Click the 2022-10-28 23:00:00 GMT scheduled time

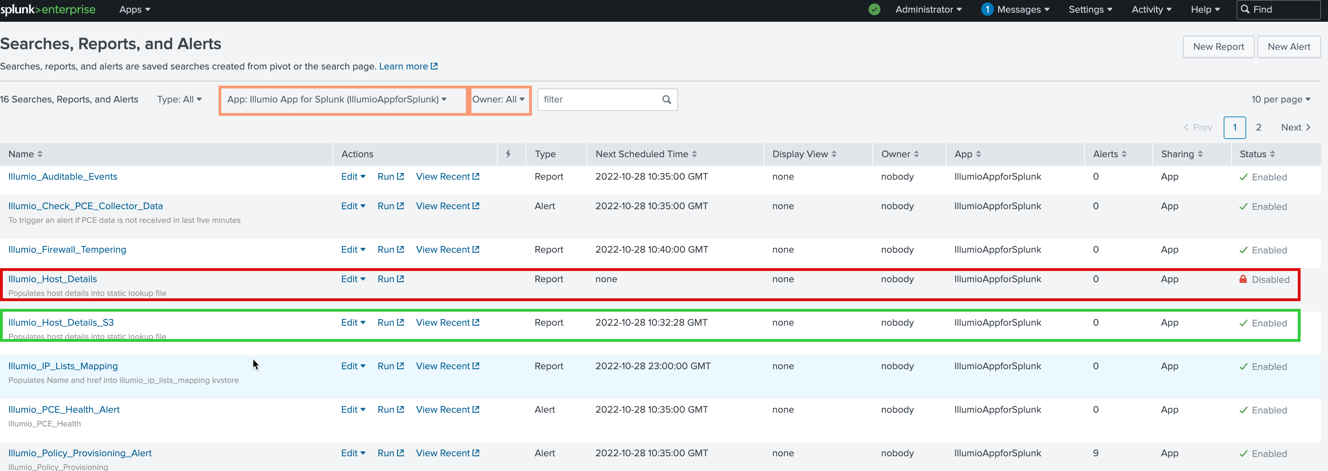click(x=653, y=366)
